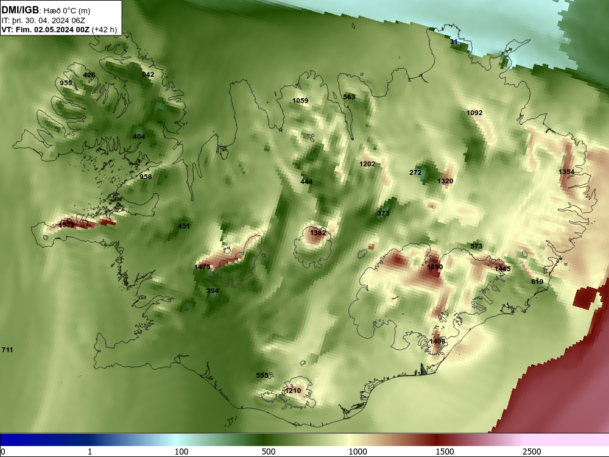Click the 373 map value
The image size is (609, 457).
click(383, 213)
